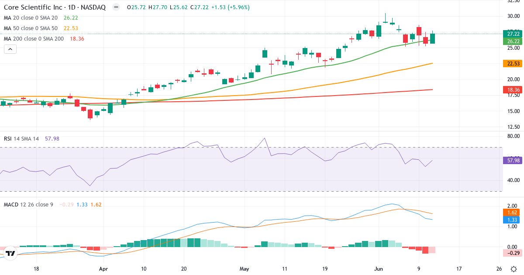Viewport: 524px width, 275px height.
Task: Click the 26 date label on time axis
Action: [x=499, y=269]
